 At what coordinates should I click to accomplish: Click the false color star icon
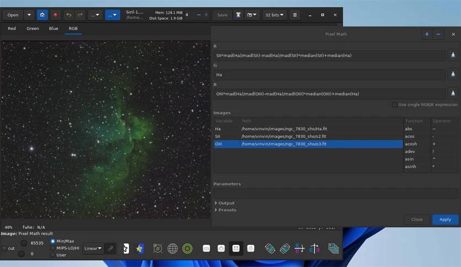140,248
